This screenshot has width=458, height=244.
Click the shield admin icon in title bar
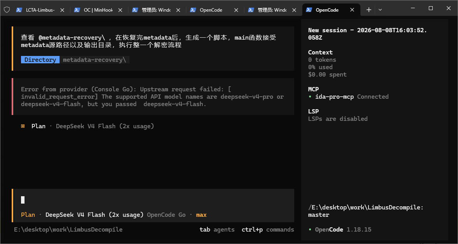coord(7,10)
